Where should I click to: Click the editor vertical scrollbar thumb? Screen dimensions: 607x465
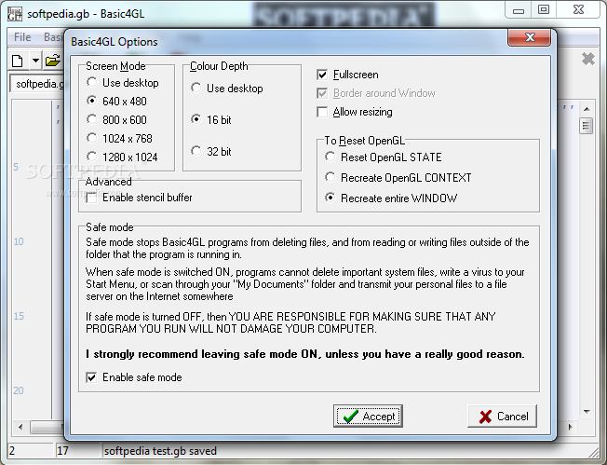click(587, 126)
